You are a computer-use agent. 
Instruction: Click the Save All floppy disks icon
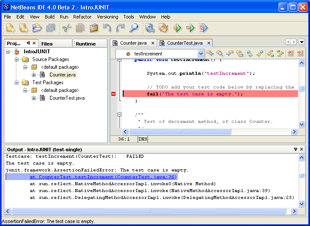pyautogui.click(x=51, y=27)
